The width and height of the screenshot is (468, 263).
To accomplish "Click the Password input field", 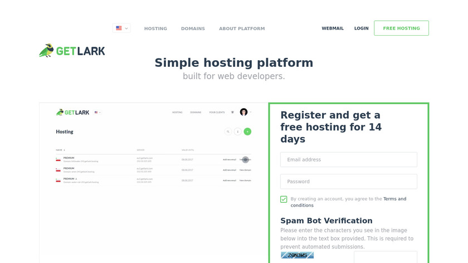I will [x=349, y=182].
